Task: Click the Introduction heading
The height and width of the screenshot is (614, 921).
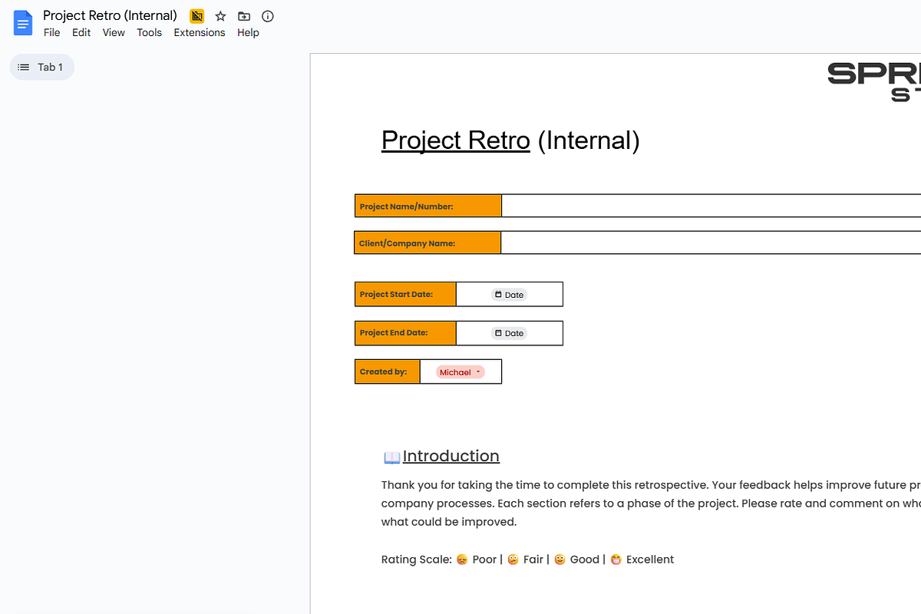Action: (x=451, y=456)
